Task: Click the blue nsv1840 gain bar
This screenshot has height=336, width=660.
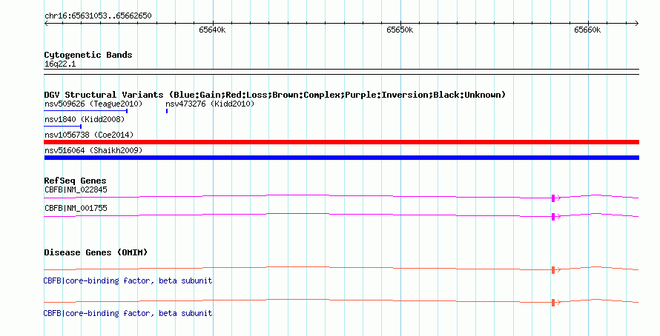Action: (x=63, y=127)
